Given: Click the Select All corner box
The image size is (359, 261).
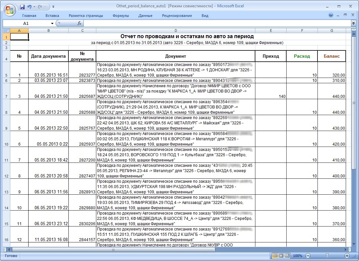Looking at the screenshot, I should tap(6, 31).
